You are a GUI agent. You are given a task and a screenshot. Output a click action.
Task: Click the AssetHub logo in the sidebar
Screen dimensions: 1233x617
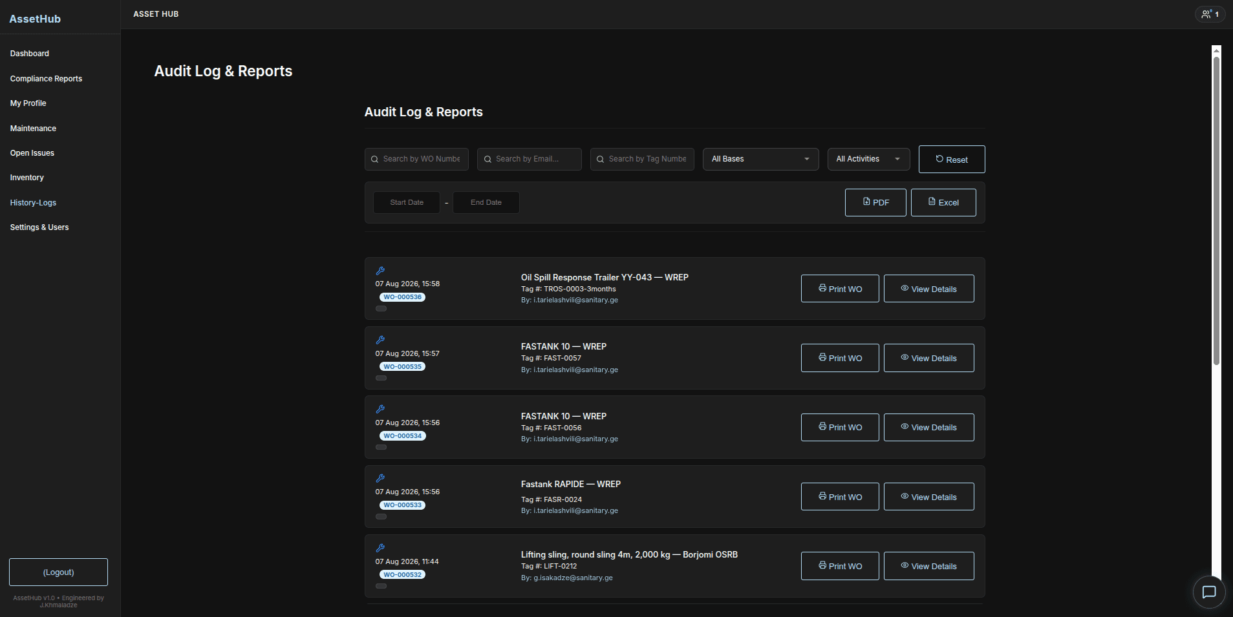35,19
